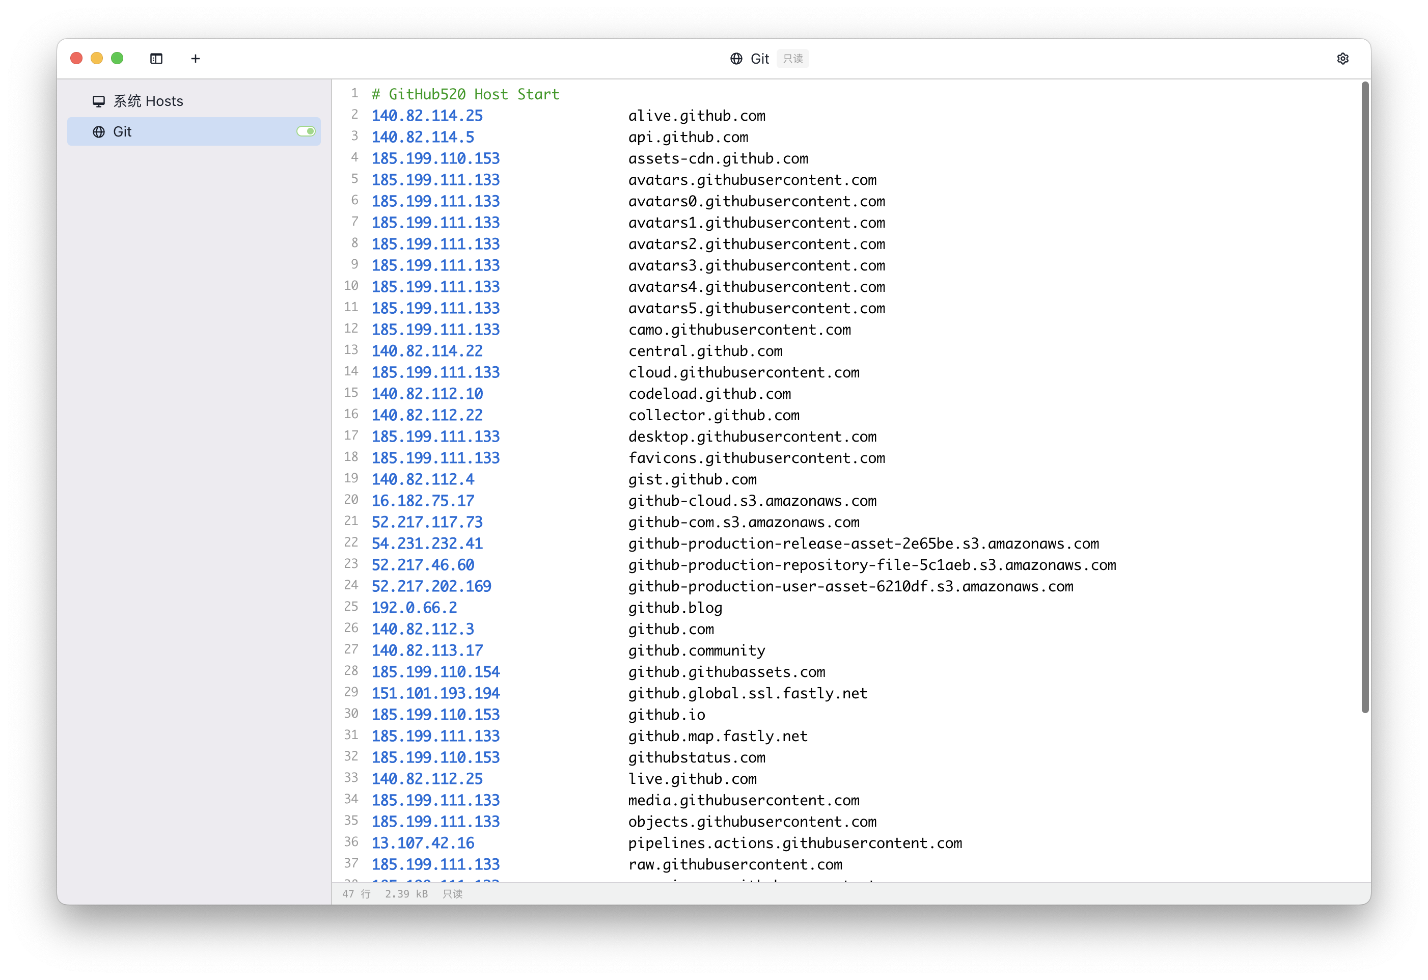Click the globe icon in the title bar
The height and width of the screenshot is (980, 1428).
(736, 59)
